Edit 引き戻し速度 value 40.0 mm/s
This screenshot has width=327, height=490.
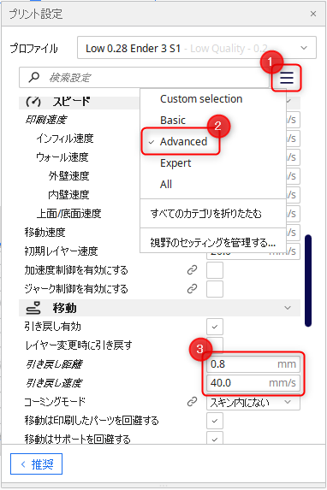[x=253, y=383]
